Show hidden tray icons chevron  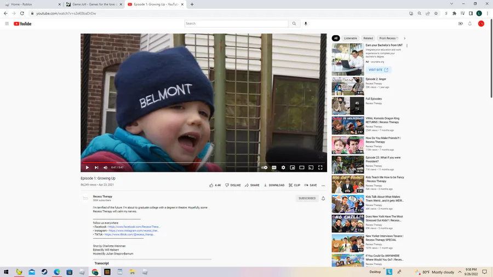pos(460,272)
